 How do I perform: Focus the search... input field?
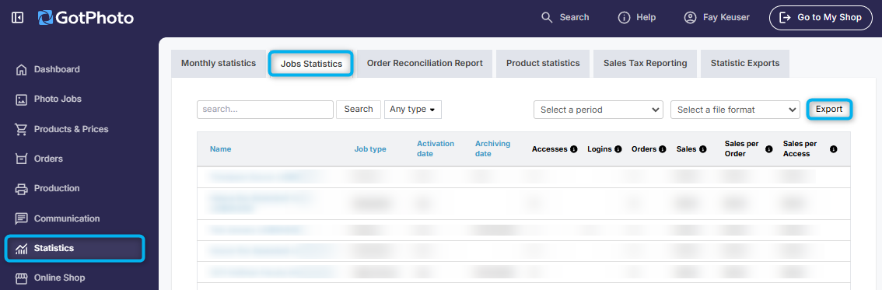[265, 110]
